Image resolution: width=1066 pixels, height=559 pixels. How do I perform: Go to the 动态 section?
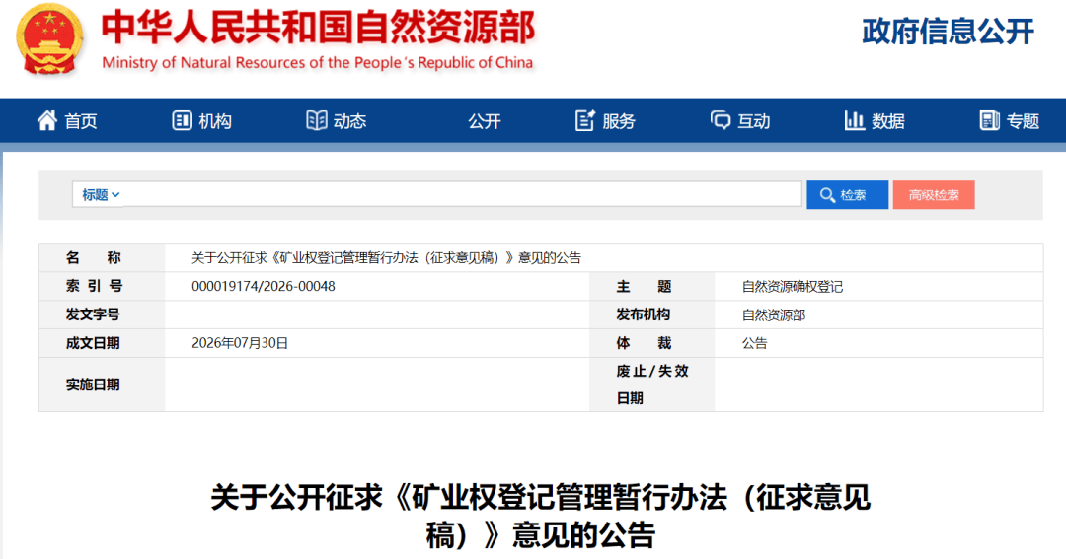pos(350,121)
